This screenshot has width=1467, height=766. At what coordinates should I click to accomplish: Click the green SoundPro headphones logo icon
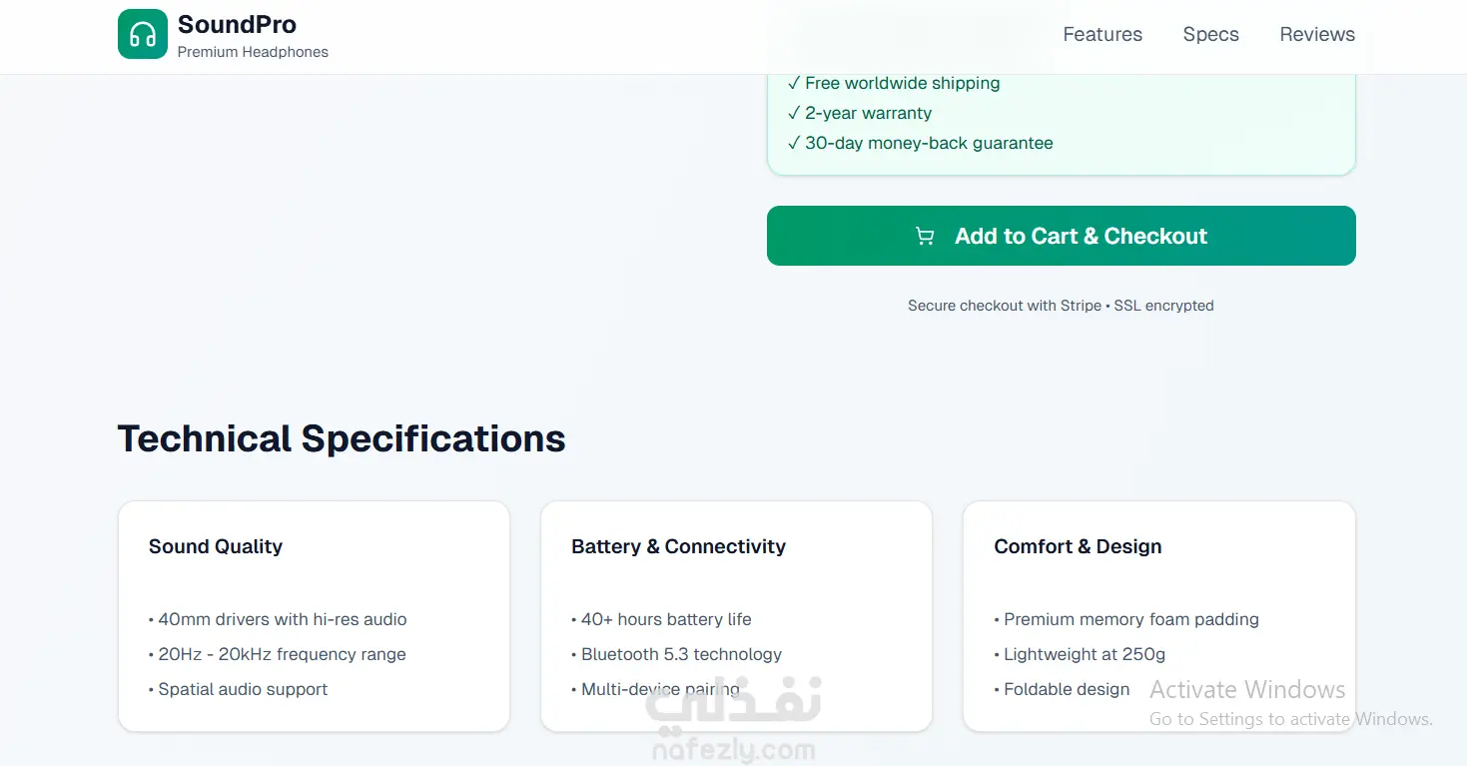tap(143, 35)
